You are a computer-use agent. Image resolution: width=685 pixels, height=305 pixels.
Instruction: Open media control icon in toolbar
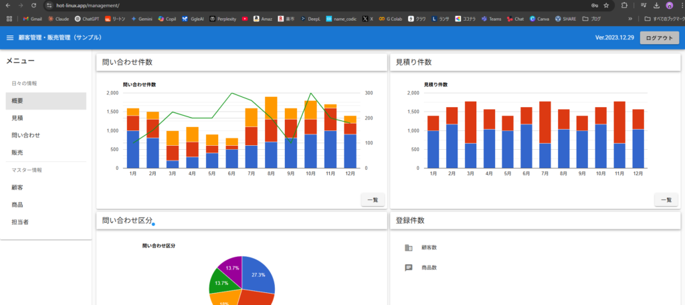coord(644,5)
